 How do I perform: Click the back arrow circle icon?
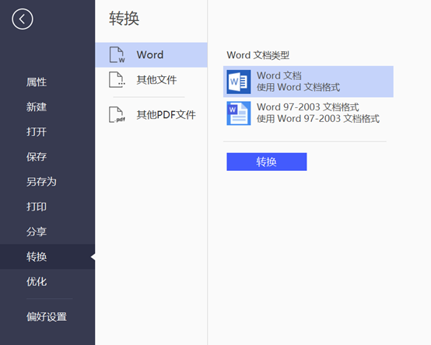click(23, 19)
